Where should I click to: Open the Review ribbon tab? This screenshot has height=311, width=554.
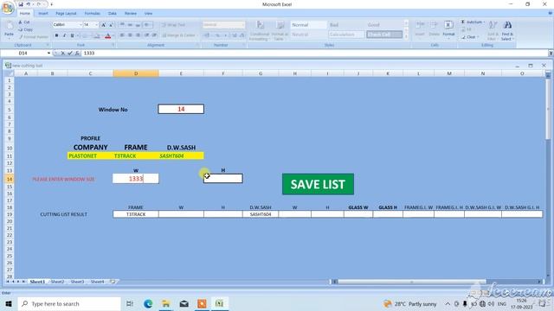coord(131,14)
